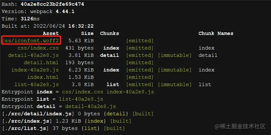Click the [immutable] tag on detail-40a2e8.js row
Viewport: 271px width, 135px height.
click(x=175, y=55)
